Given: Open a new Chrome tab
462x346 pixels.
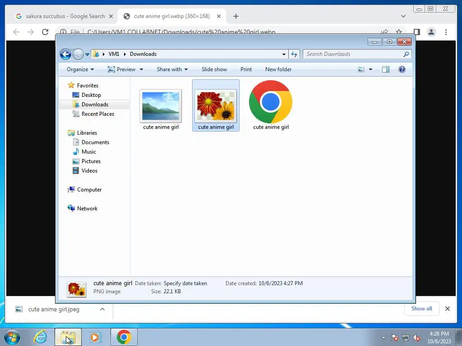Looking at the screenshot, I should tap(236, 17).
